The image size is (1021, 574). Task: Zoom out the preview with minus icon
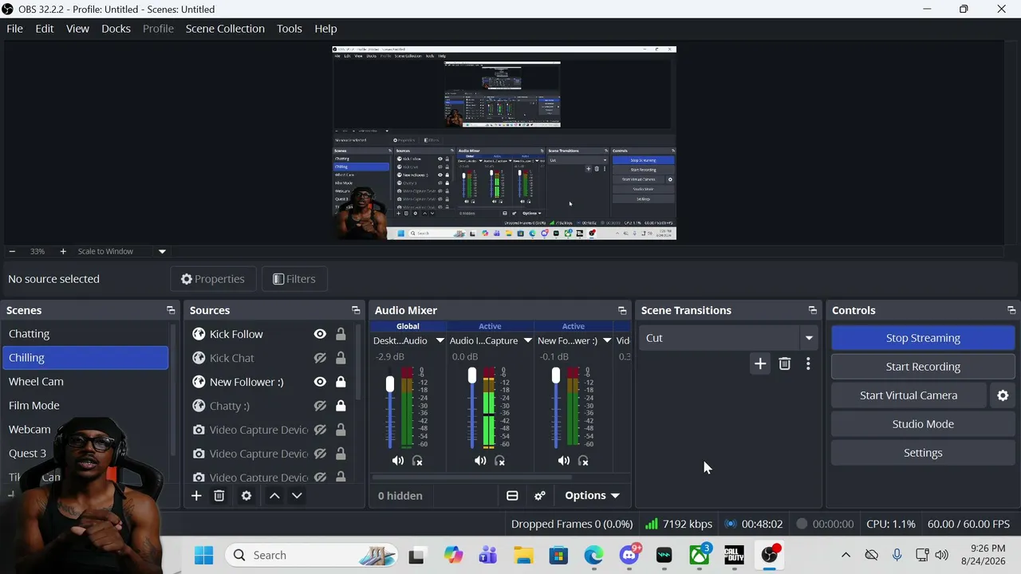coord(12,251)
